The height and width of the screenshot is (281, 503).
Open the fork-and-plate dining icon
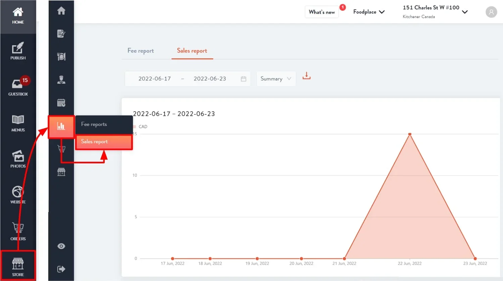[61, 57]
